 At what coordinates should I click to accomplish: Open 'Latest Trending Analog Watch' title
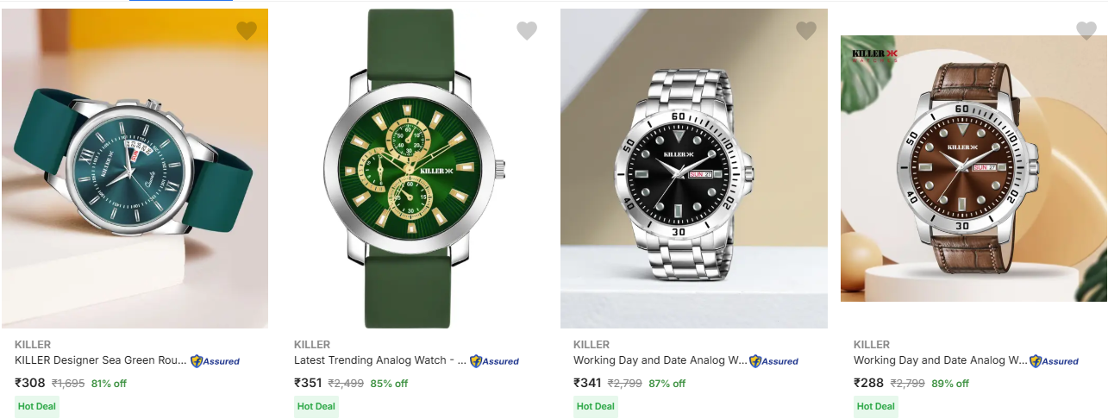[x=380, y=360]
